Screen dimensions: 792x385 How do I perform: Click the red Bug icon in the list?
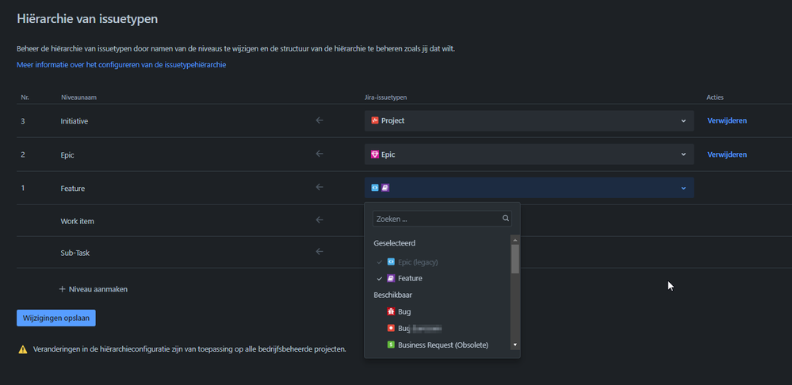[391, 311]
